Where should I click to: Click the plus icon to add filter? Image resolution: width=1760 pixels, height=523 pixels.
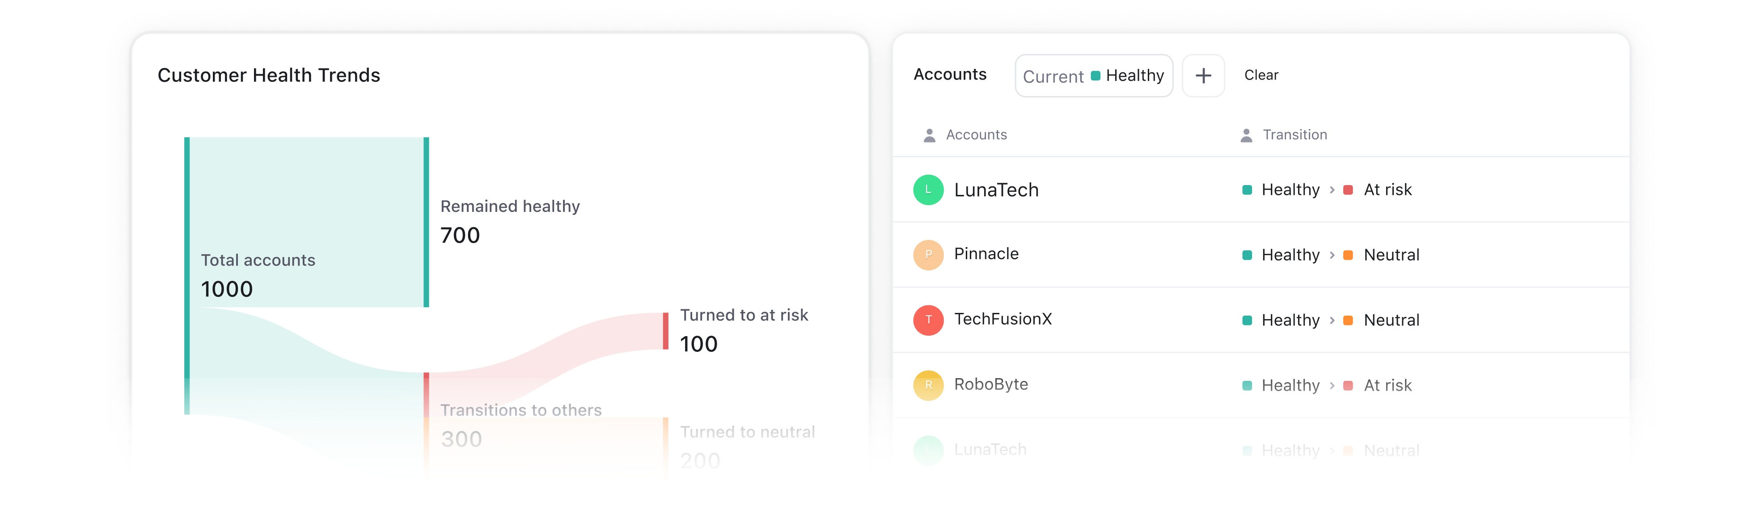1202,75
